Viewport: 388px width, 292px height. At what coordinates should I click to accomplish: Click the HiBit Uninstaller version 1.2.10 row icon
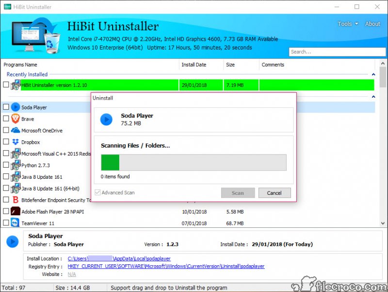16,85
